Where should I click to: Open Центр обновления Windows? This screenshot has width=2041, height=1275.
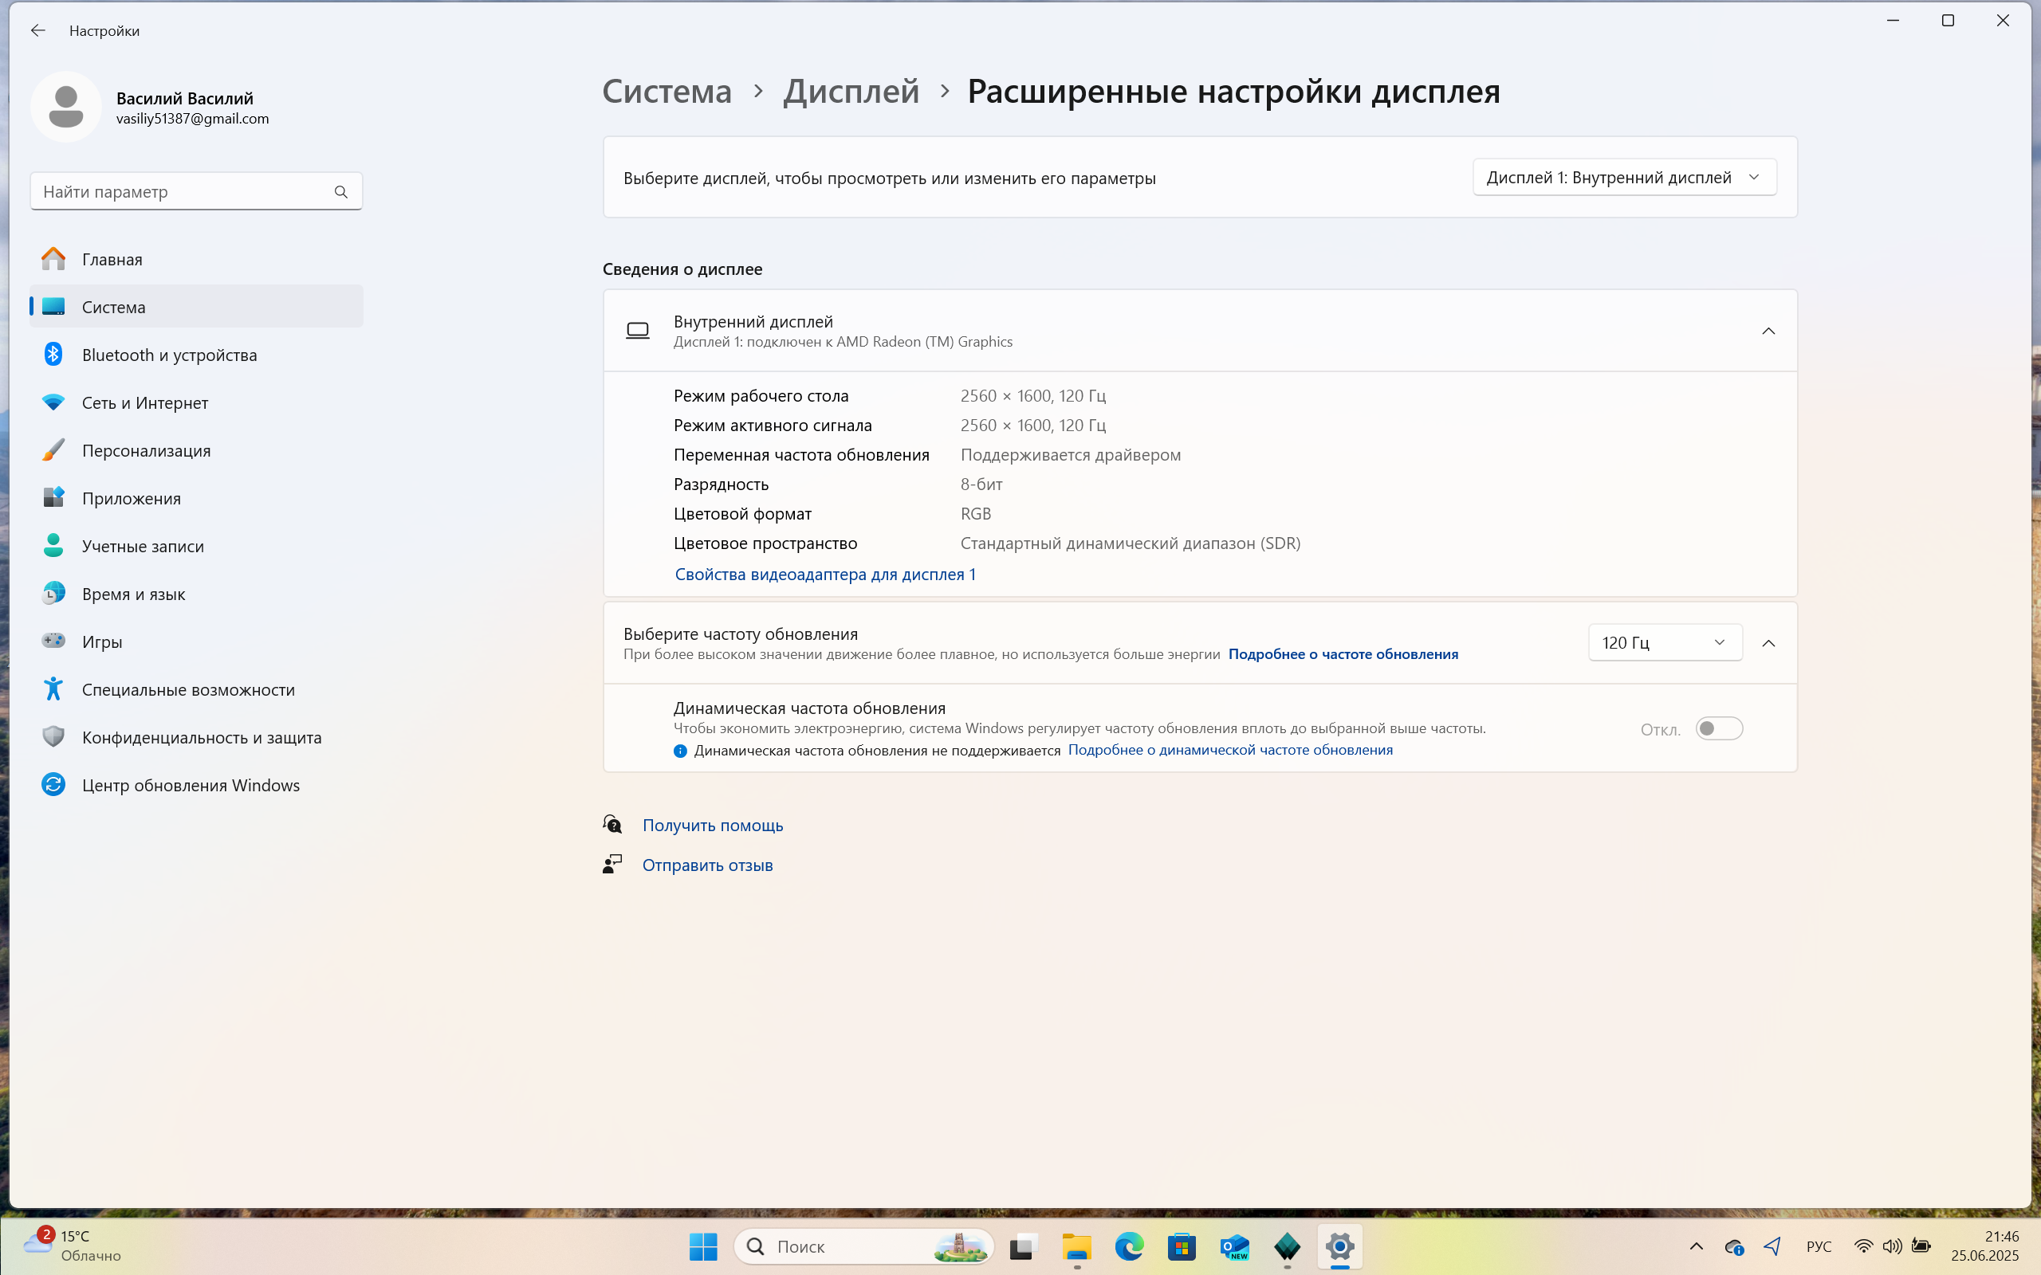coord(196,784)
